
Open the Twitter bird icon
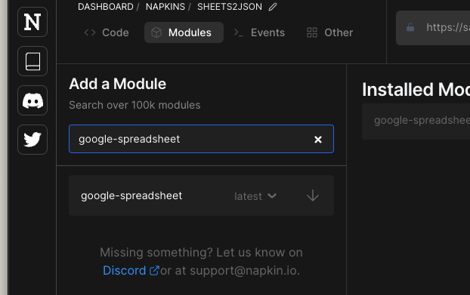pyautogui.click(x=32, y=140)
